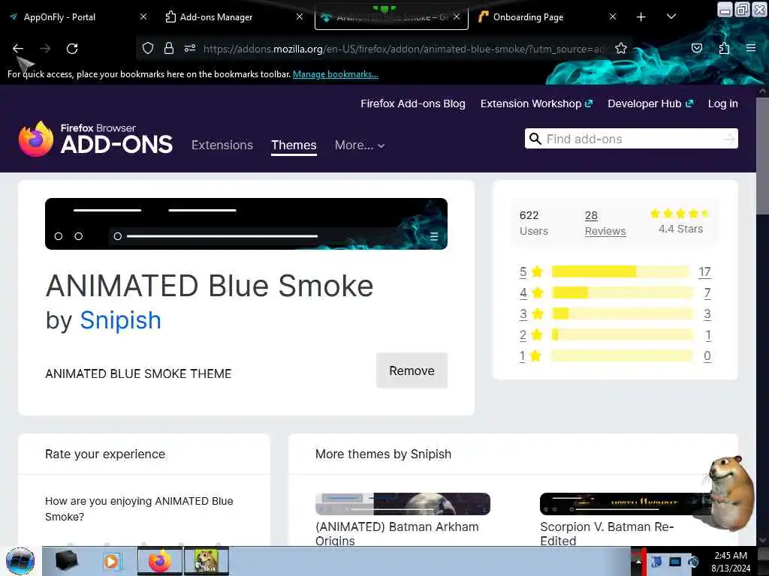Screen dimensions: 769x576
Task: Go back using the browser back arrow
Action: click(x=18, y=49)
